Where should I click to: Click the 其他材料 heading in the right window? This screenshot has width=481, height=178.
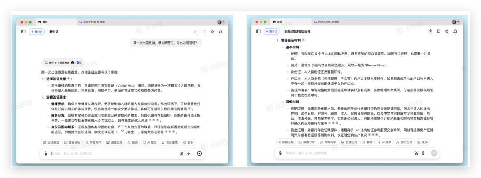tap(293, 102)
